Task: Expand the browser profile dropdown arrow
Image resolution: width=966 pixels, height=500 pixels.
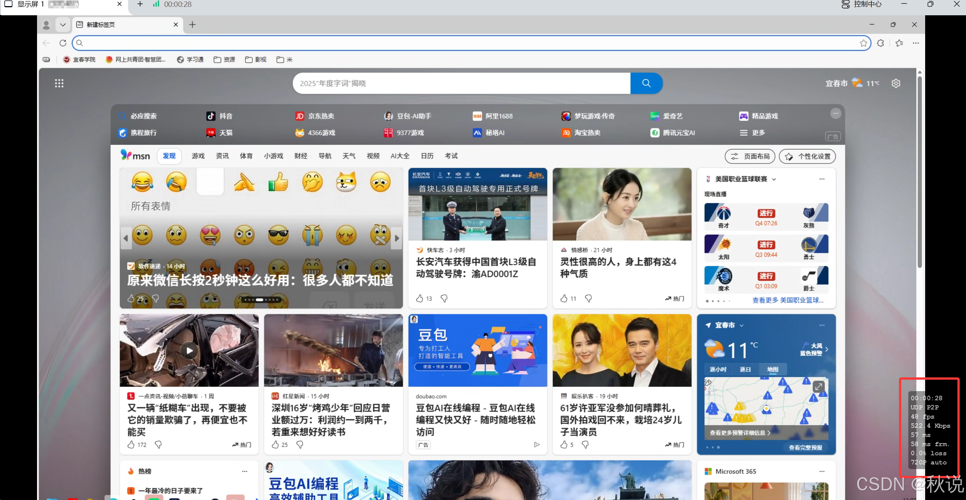Action: coord(63,24)
